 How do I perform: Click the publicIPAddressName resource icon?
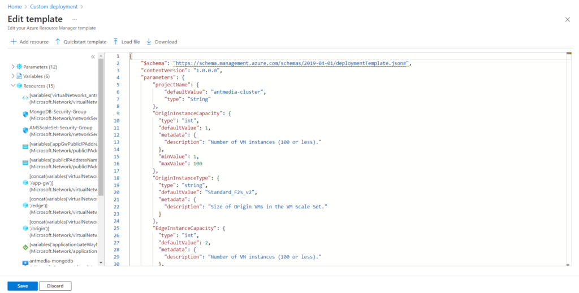pyautogui.click(x=25, y=163)
